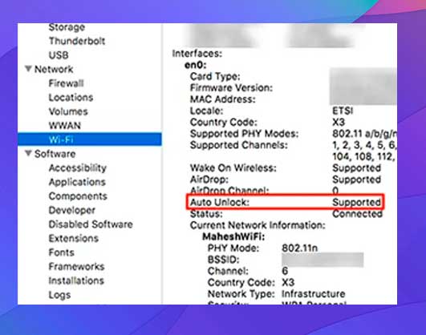Select the highlighted Wi-Fi item
The image size is (426, 335).
[x=90, y=139]
